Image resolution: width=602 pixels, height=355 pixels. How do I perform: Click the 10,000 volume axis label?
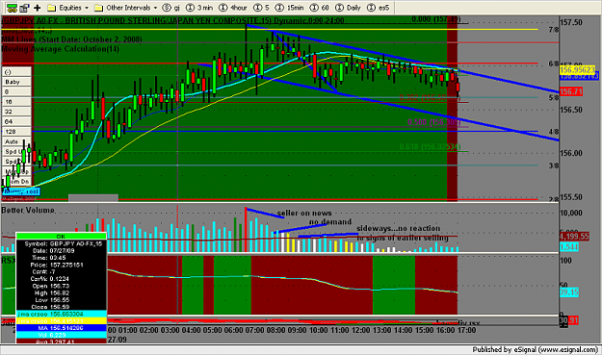click(x=571, y=213)
